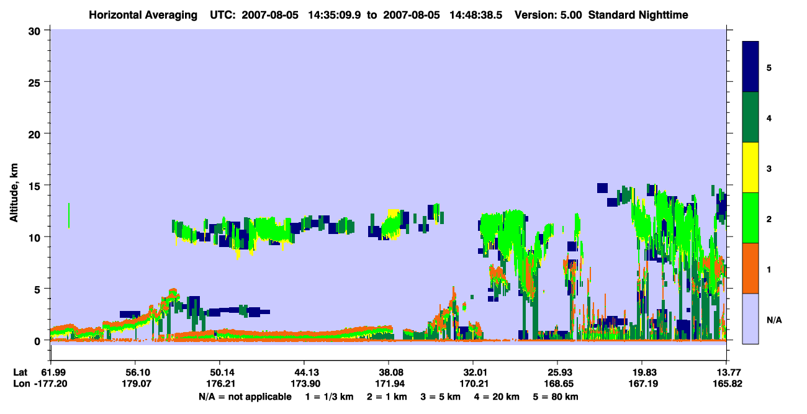The height and width of the screenshot is (414, 807).
Task: Click the colorbar label N/A
Action: click(773, 320)
